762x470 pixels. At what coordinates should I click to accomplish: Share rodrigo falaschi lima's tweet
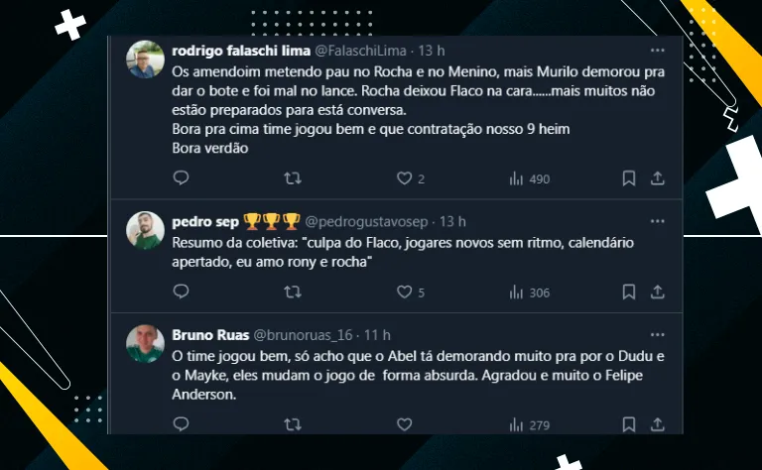657,178
